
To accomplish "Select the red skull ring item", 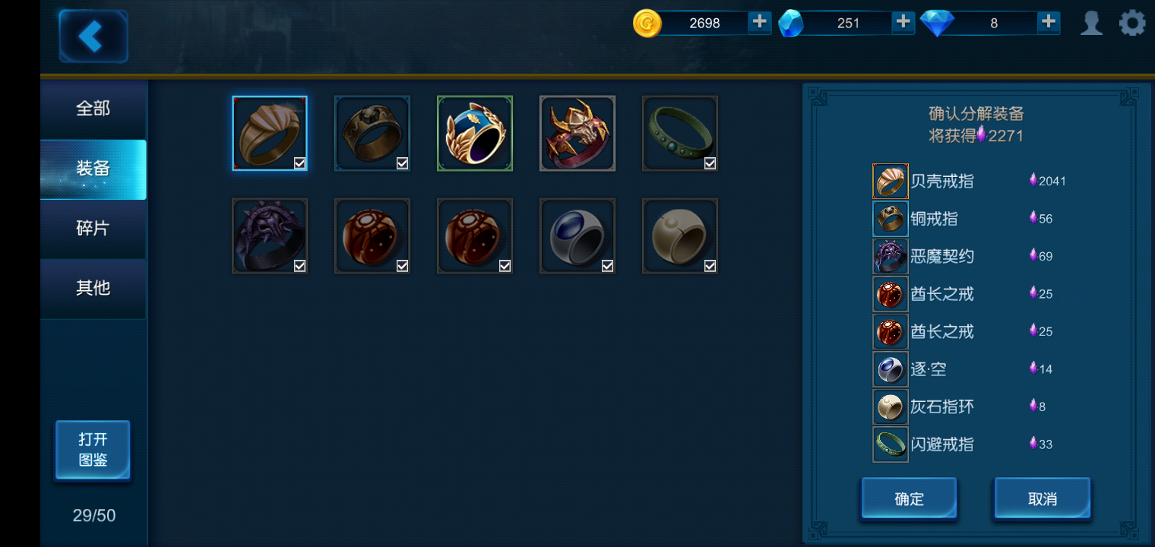I will [577, 133].
